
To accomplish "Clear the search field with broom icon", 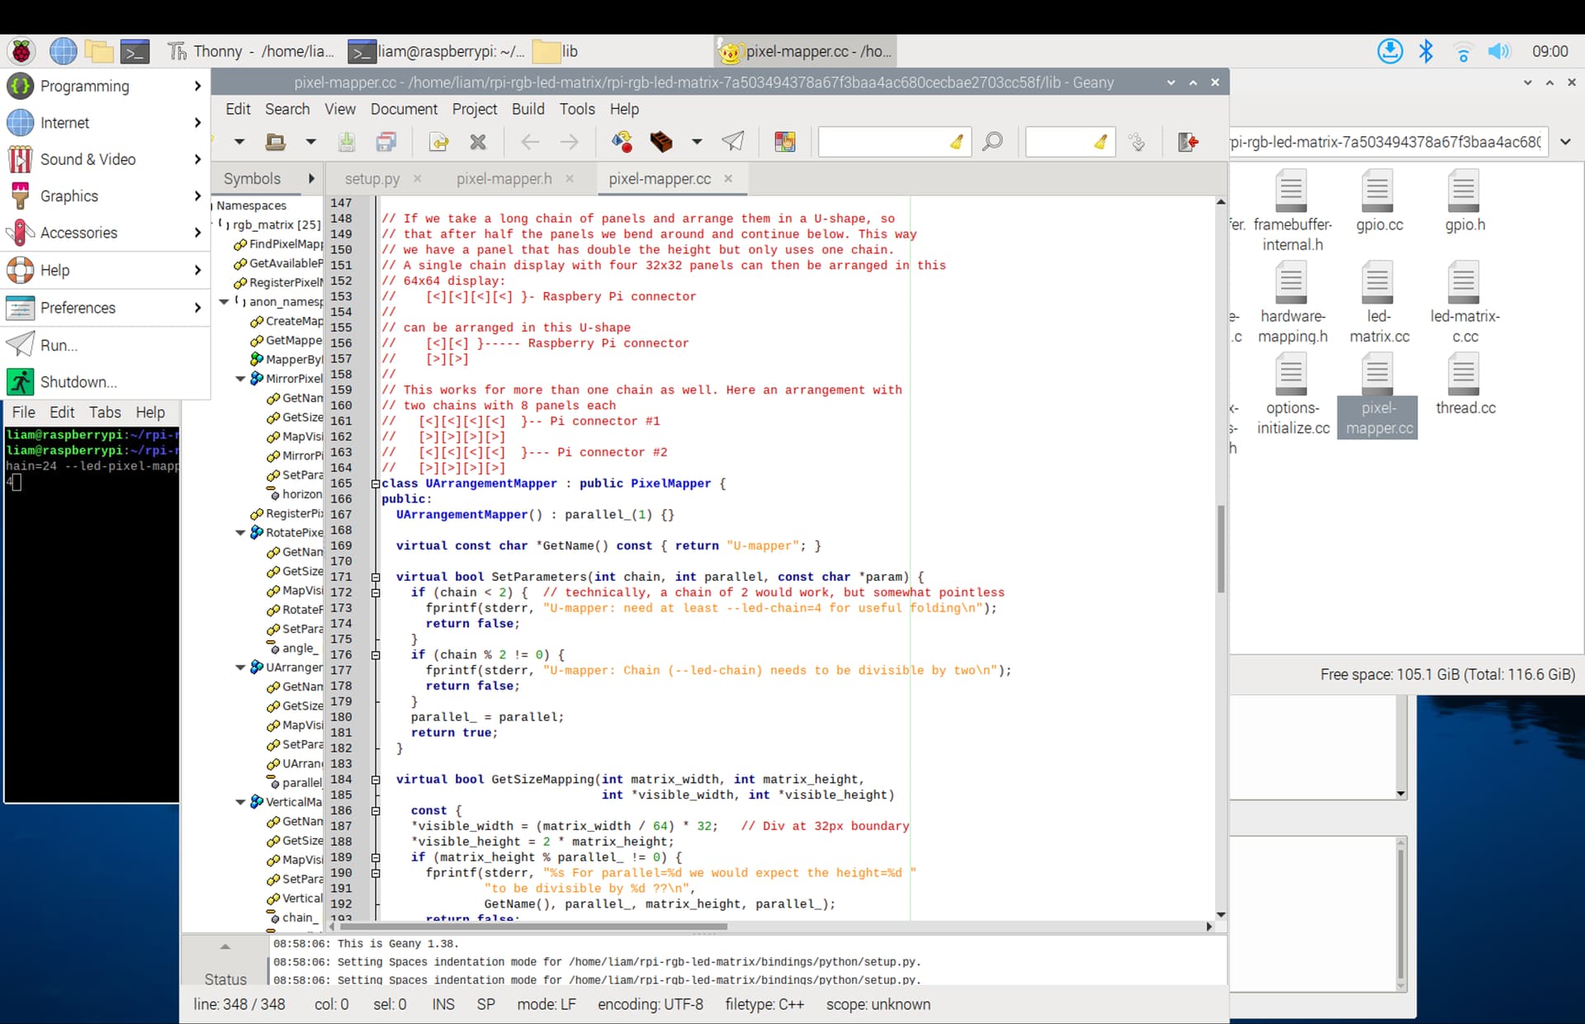I will [957, 142].
